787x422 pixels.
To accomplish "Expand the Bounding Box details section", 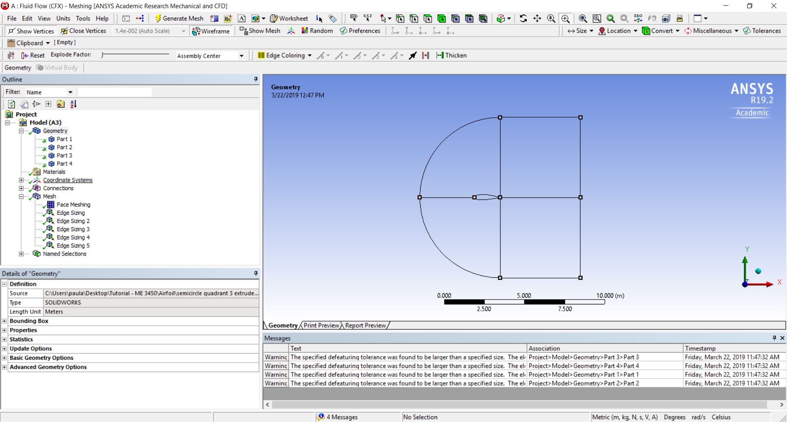I will click(5, 321).
